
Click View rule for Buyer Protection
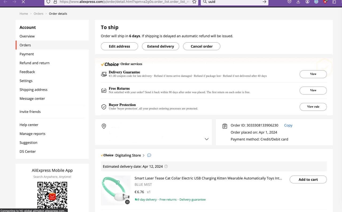pyautogui.click(x=313, y=107)
